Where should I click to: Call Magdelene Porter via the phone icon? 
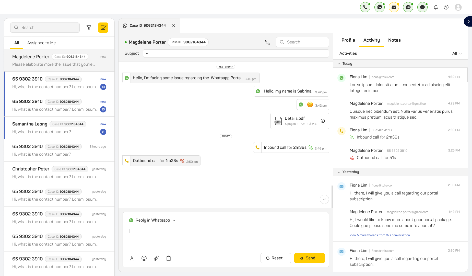coord(267,42)
